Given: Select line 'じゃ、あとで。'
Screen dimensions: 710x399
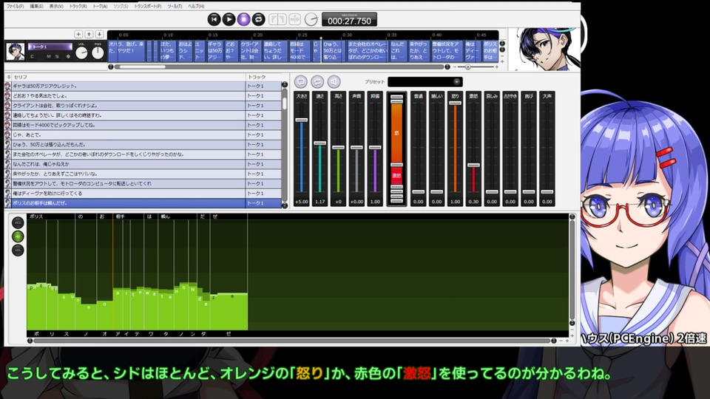Looking at the screenshot, I should coord(143,134).
